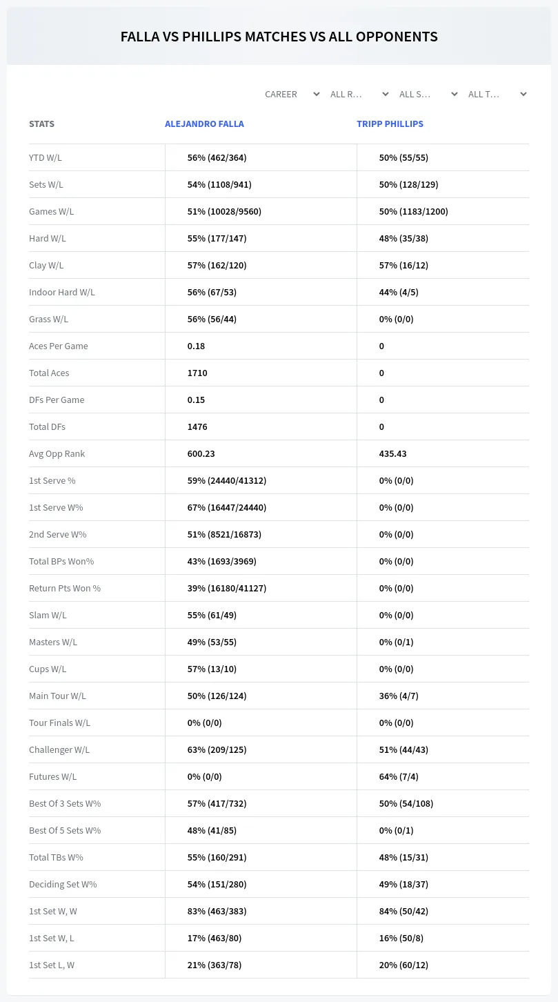Select the YTD W/L stat row label

[x=46, y=157]
